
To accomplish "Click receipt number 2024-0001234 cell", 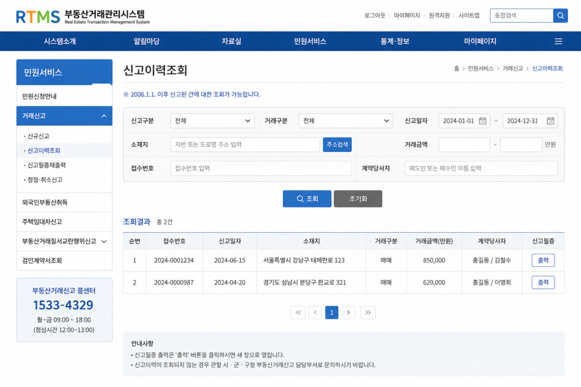I will pos(174,261).
